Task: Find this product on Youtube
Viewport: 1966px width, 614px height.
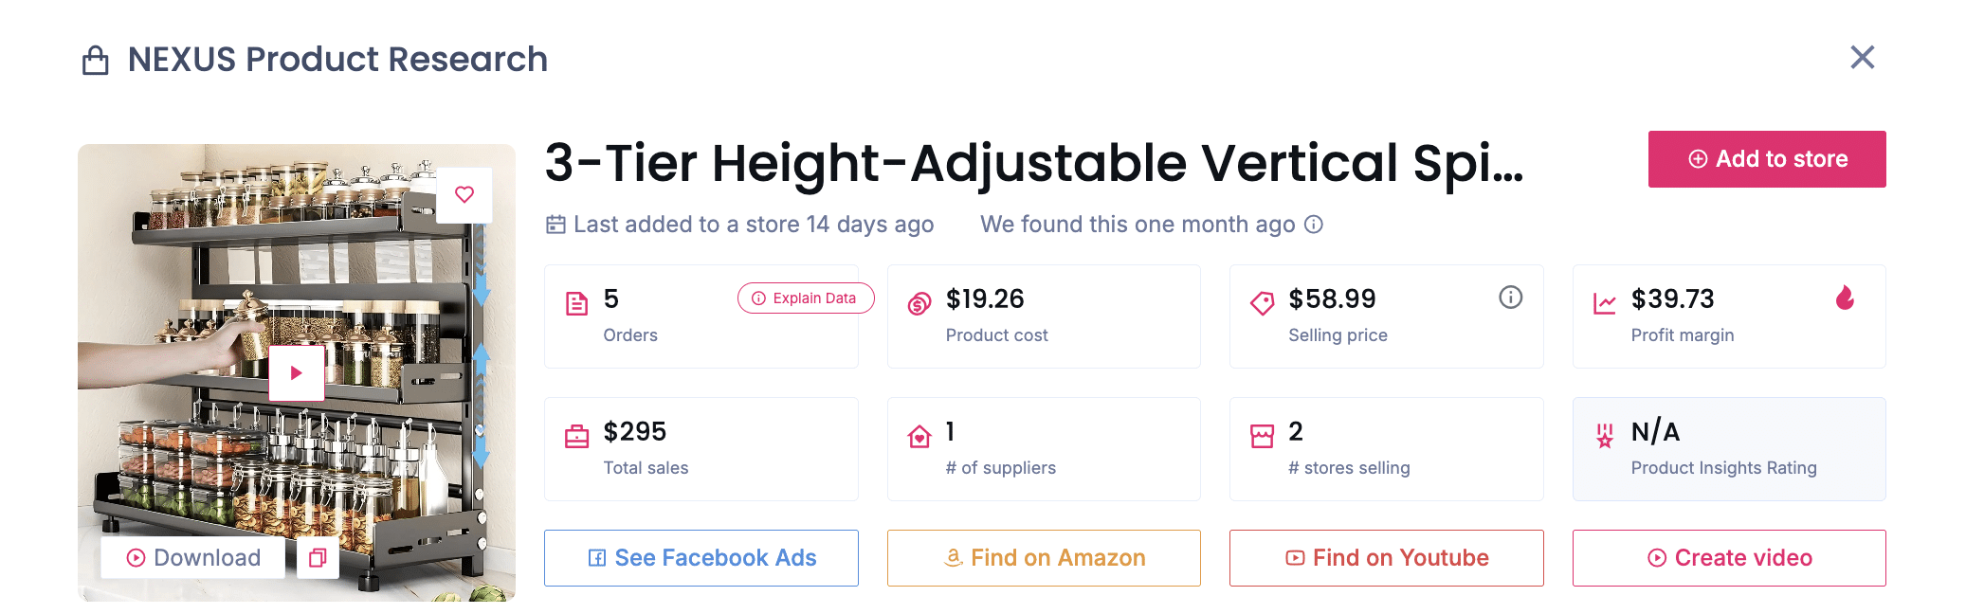Action: point(1387,558)
